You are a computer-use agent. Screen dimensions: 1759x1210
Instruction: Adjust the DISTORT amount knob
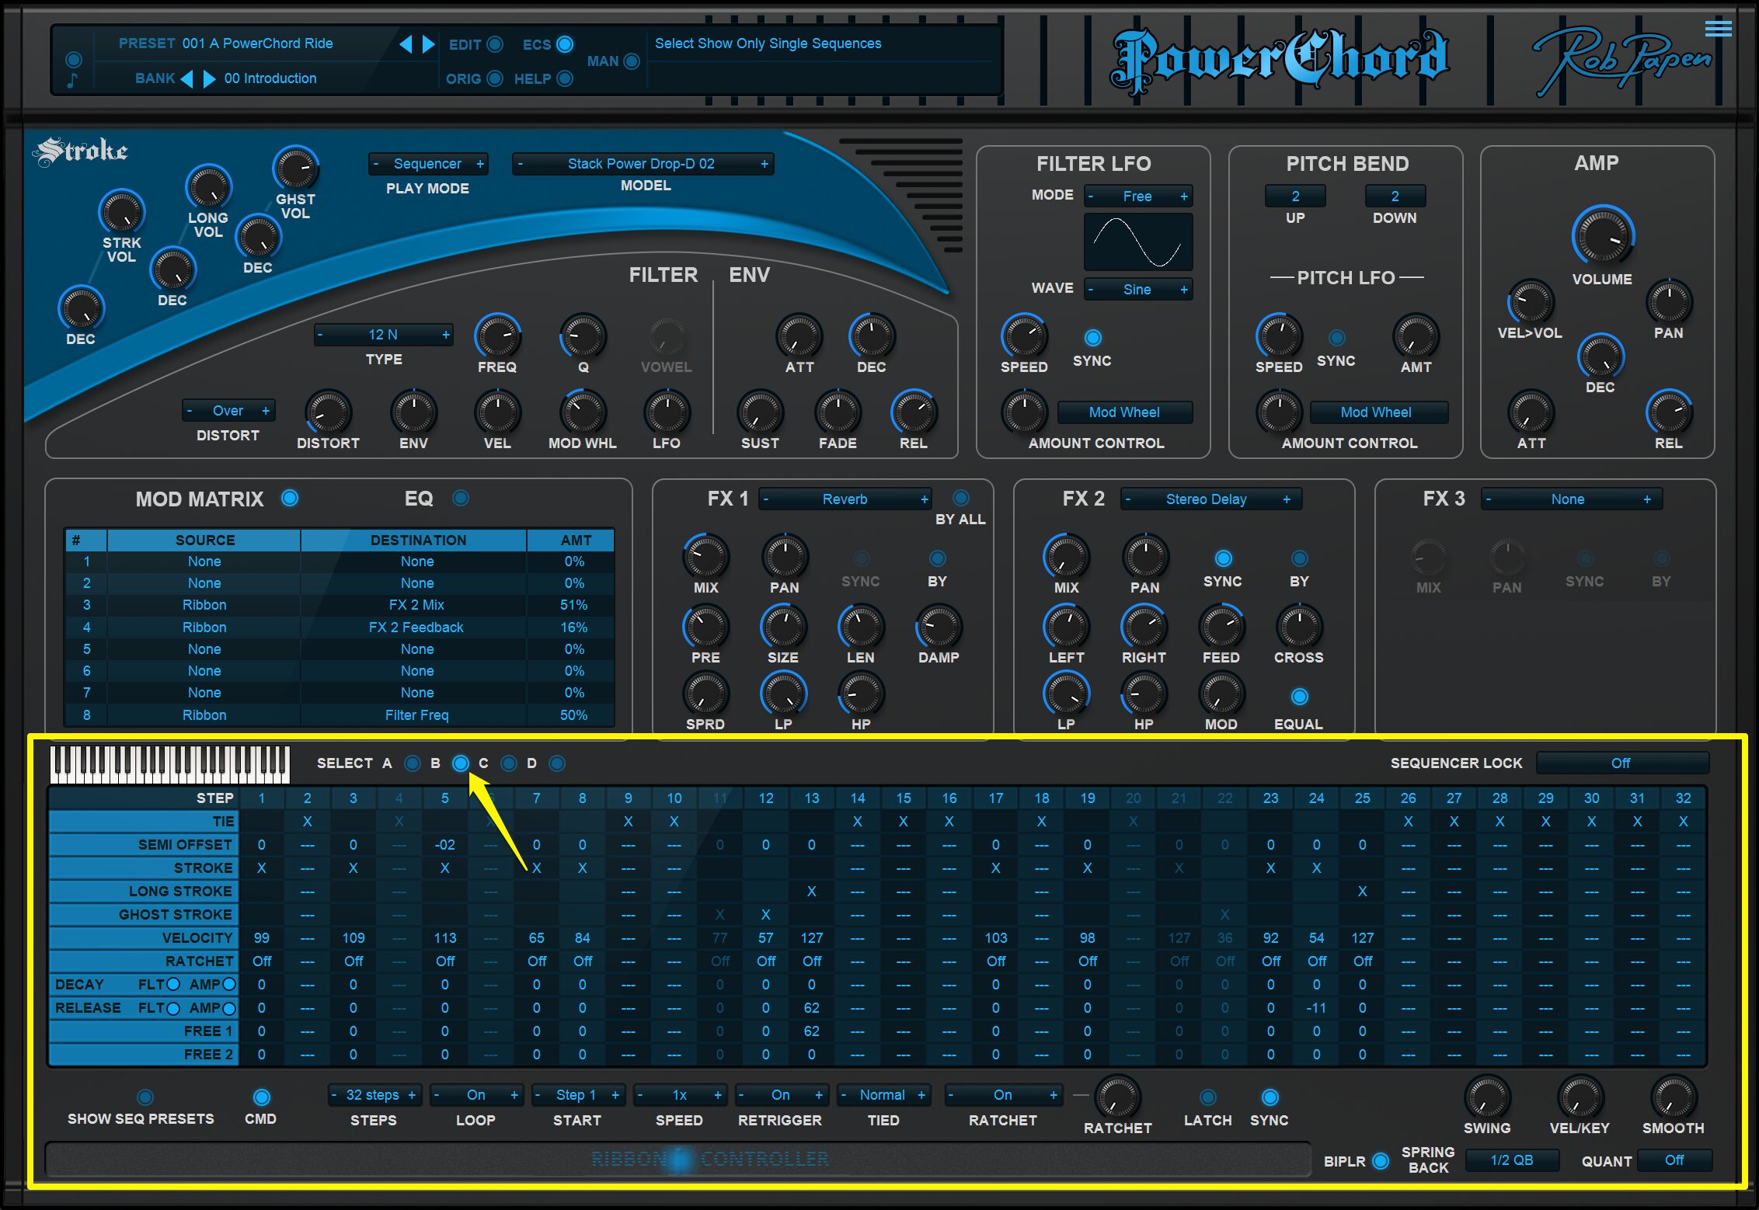(328, 412)
